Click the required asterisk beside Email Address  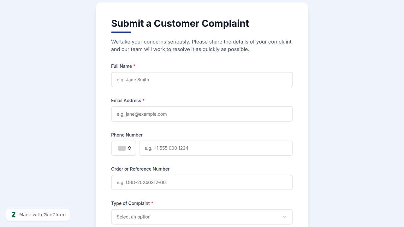[144, 100]
